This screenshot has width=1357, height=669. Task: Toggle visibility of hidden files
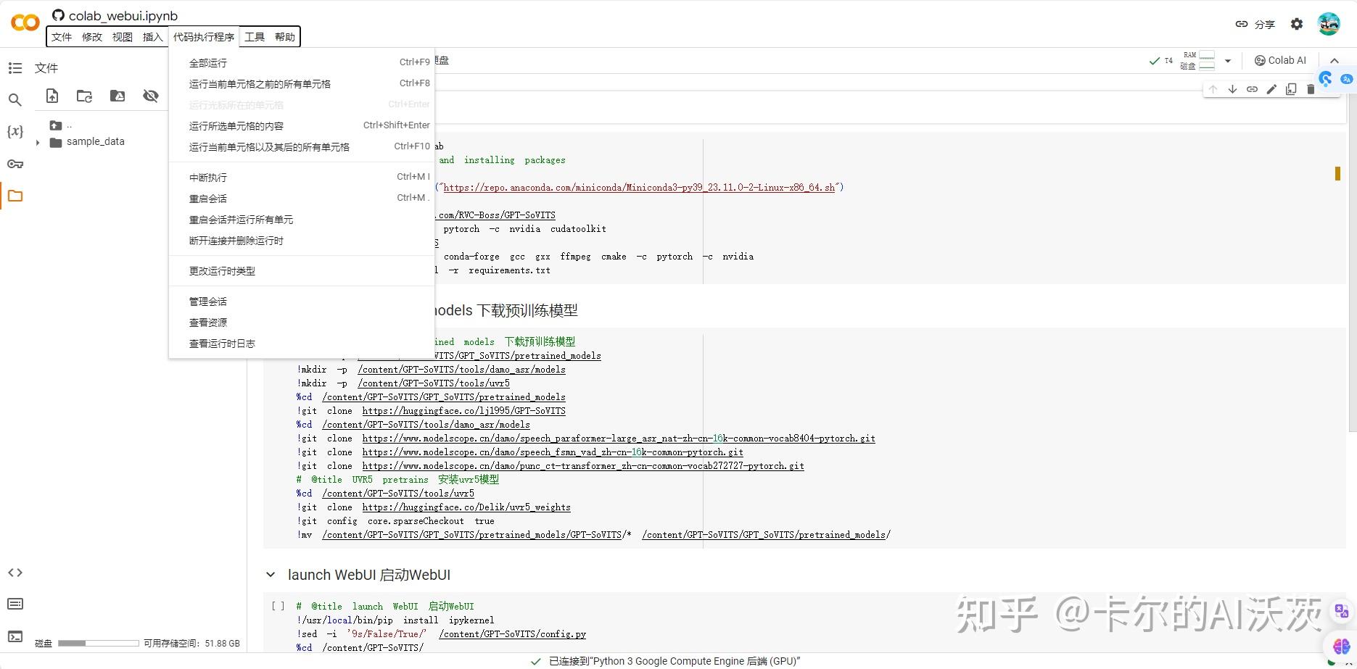pyautogui.click(x=150, y=95)
